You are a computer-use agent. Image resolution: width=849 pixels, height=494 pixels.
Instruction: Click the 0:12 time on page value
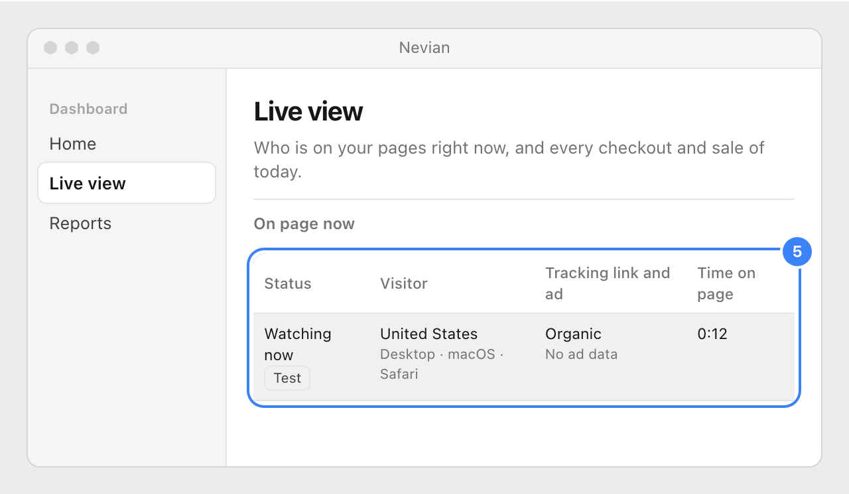[712, 334]
